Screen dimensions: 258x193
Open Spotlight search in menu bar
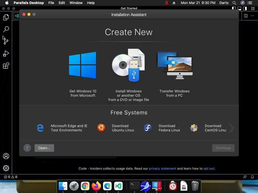(x=234, y=3)
